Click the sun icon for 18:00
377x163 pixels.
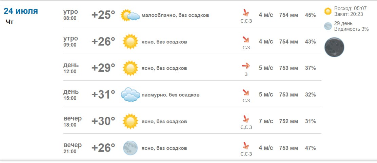coord(130,121)
